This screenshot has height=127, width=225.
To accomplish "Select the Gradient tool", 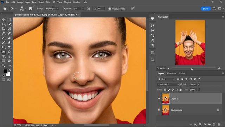I will point(3,47).
